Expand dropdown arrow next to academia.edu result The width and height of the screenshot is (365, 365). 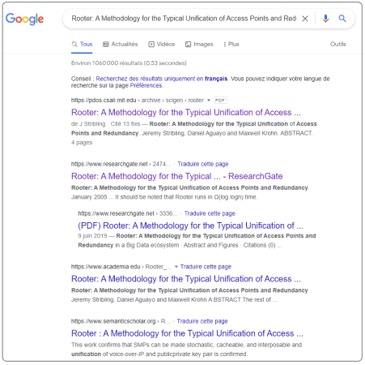pos(176,267)
